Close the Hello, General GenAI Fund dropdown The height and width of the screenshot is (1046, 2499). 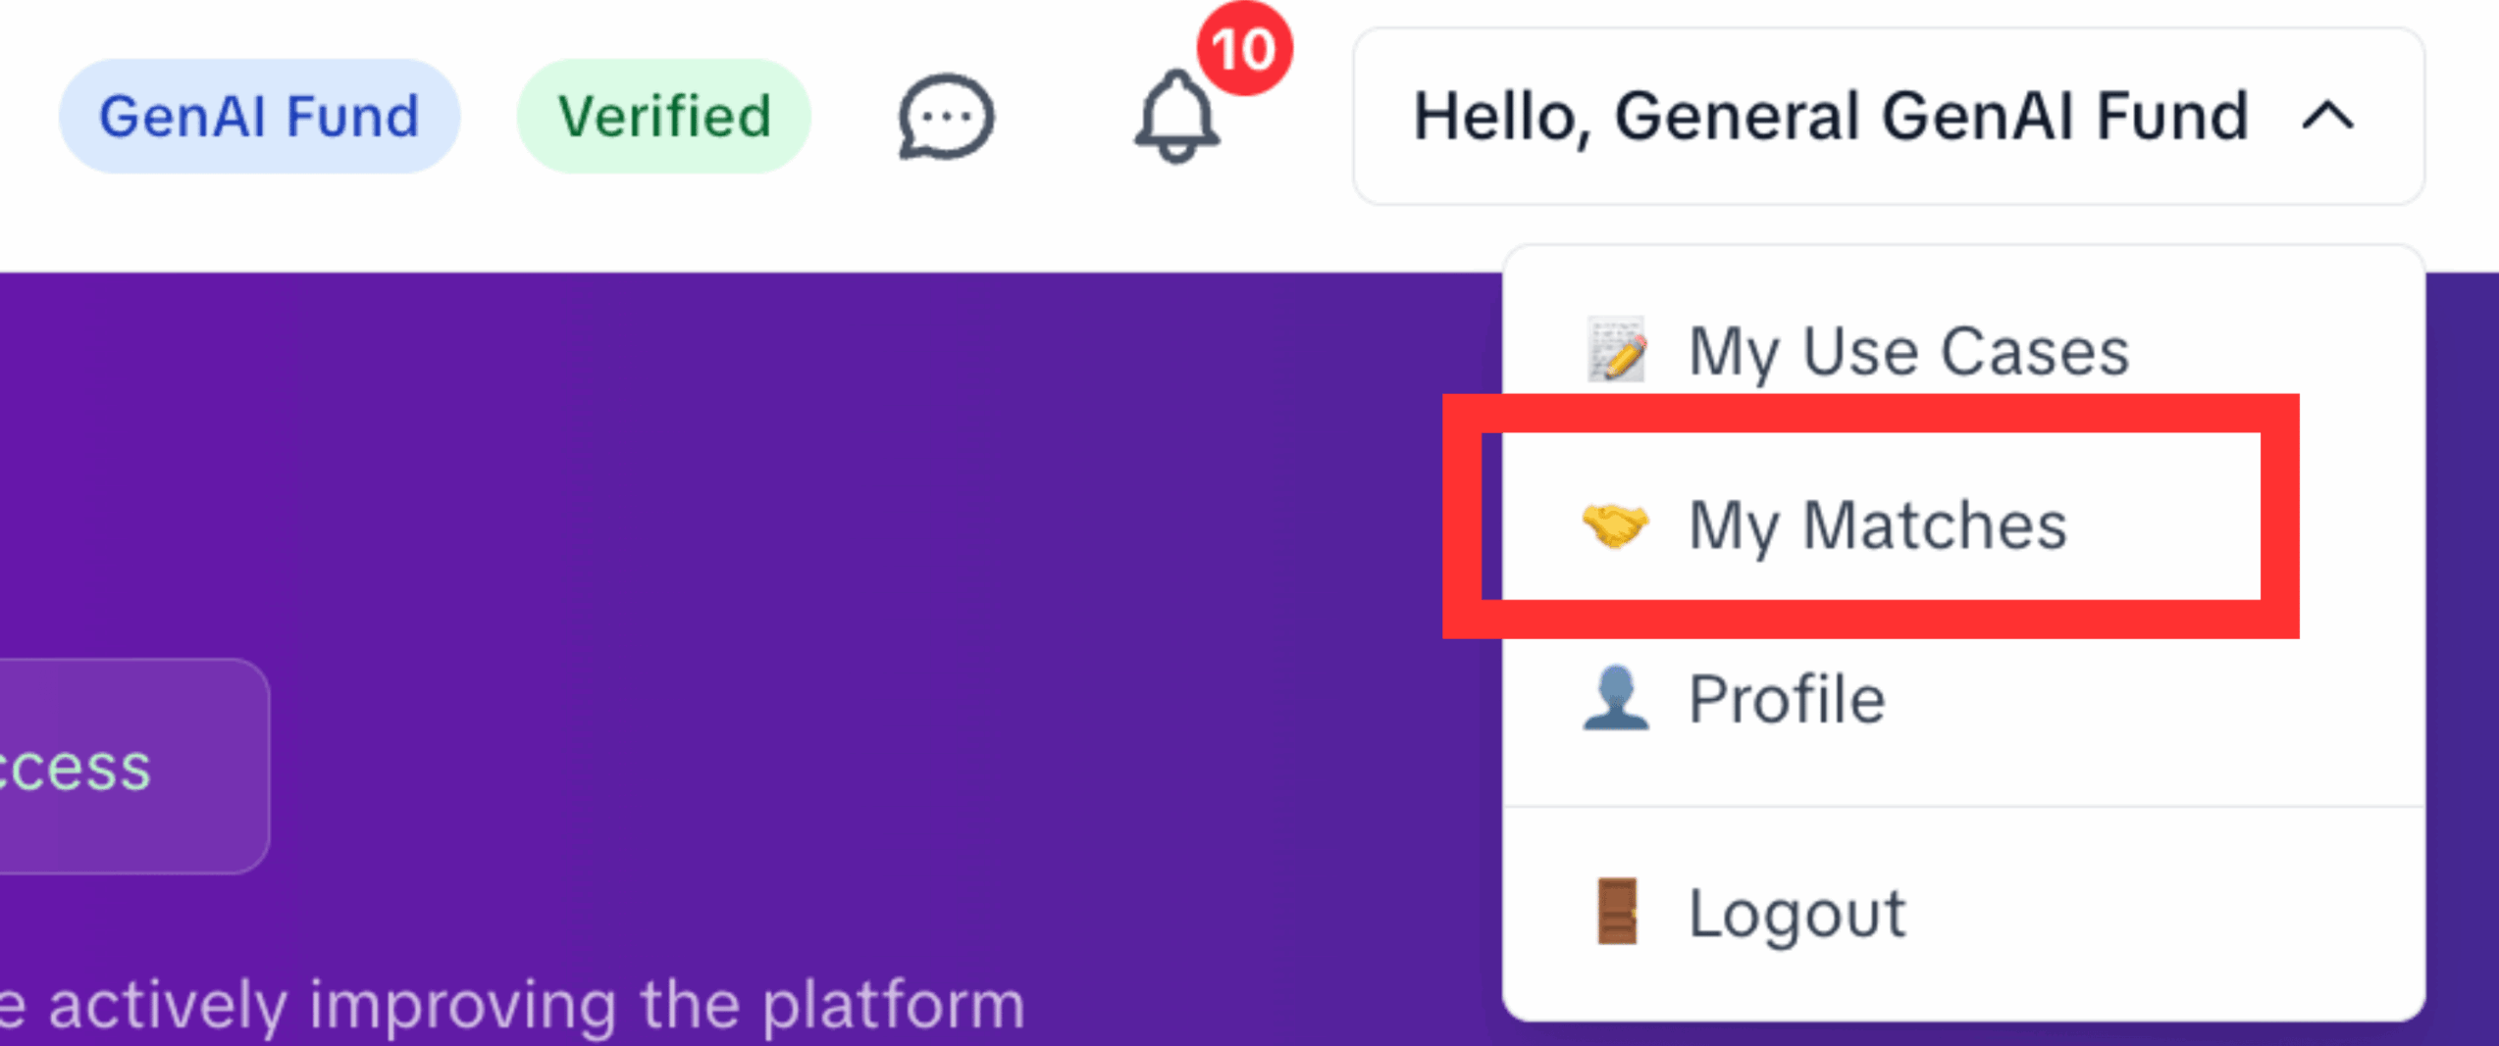1889,117
